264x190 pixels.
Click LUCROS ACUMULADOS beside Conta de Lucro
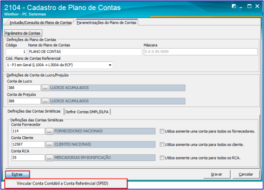pyautogui.click(x=118, y=88)
